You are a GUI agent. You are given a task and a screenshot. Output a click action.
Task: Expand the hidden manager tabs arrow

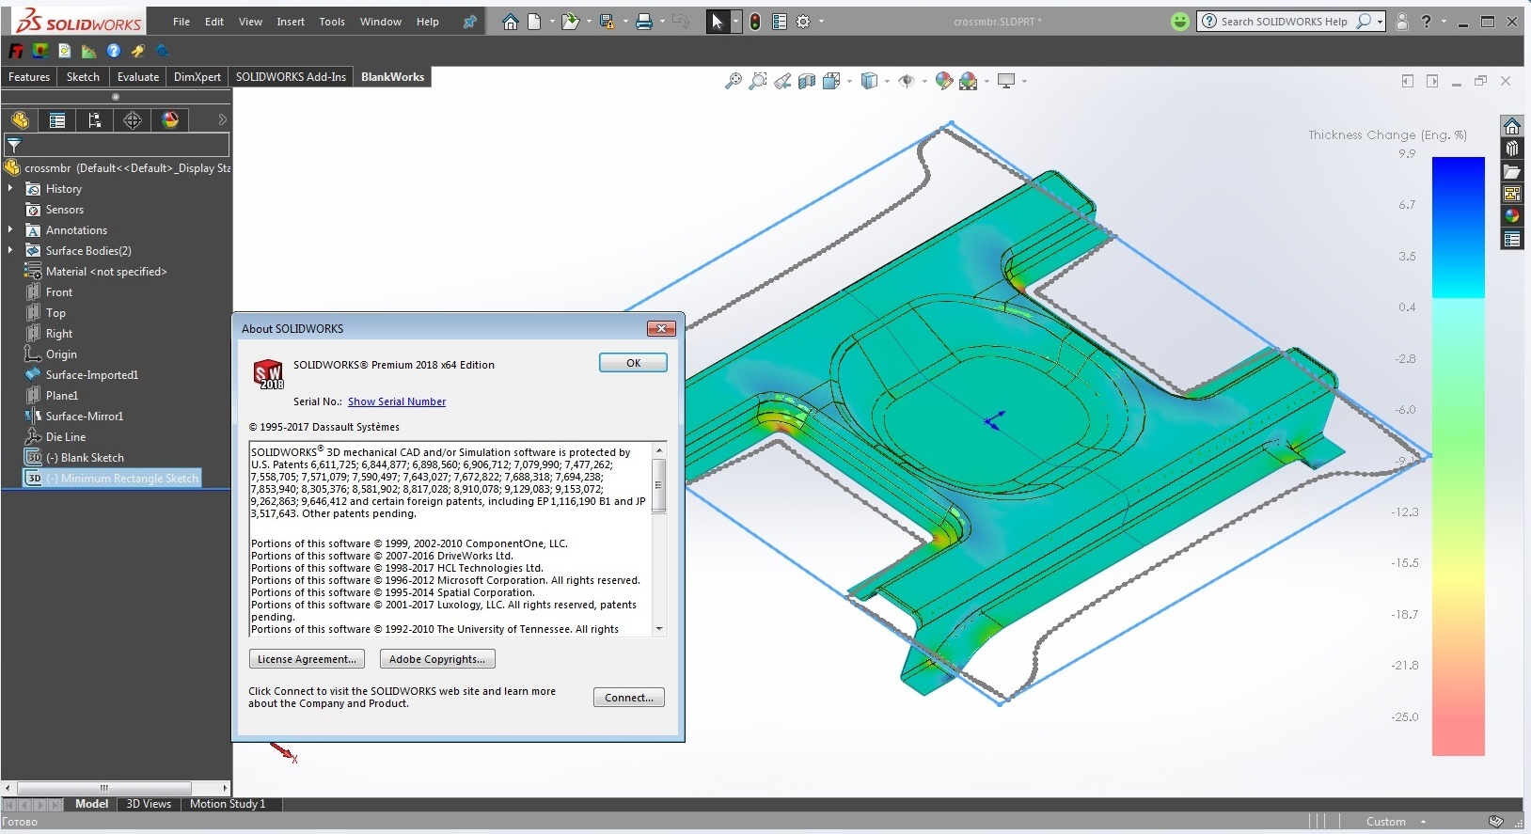click(x=222, y=120)
